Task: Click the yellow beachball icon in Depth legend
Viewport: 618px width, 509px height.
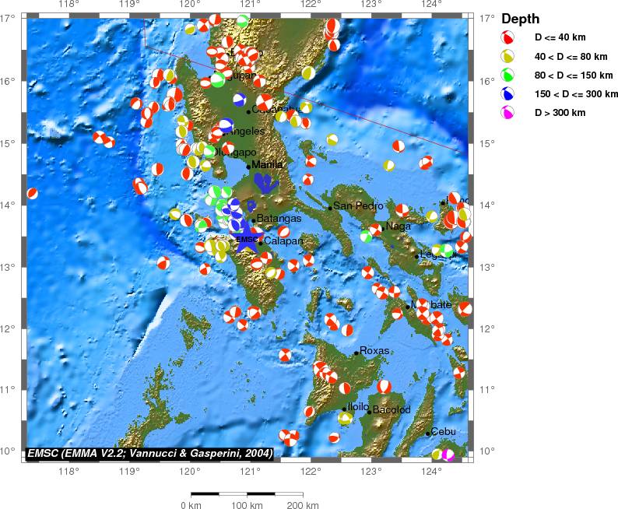Action: coord(507,56)
